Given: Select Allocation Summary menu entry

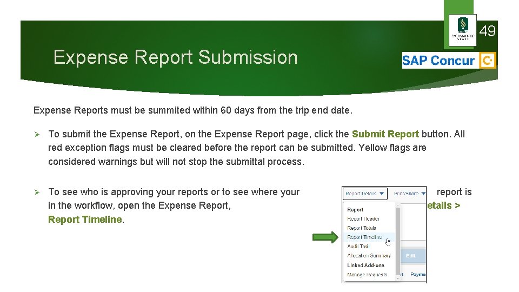Looking at the screenshot, I should pyautogui.click(x=369, y=256).
